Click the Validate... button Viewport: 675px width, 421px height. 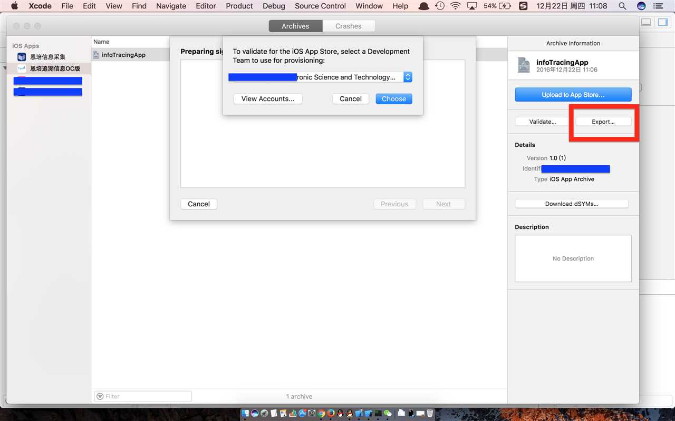[543, 122]
